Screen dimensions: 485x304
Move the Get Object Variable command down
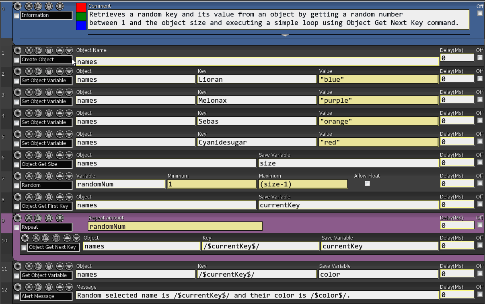[x=69, y=266]
